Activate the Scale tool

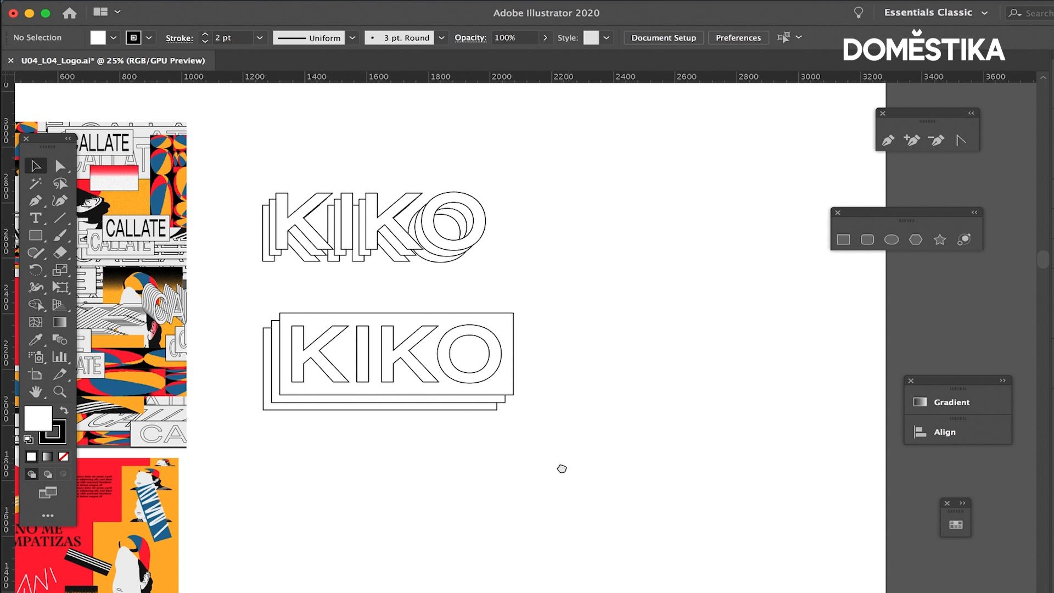[x=60, y=270]
